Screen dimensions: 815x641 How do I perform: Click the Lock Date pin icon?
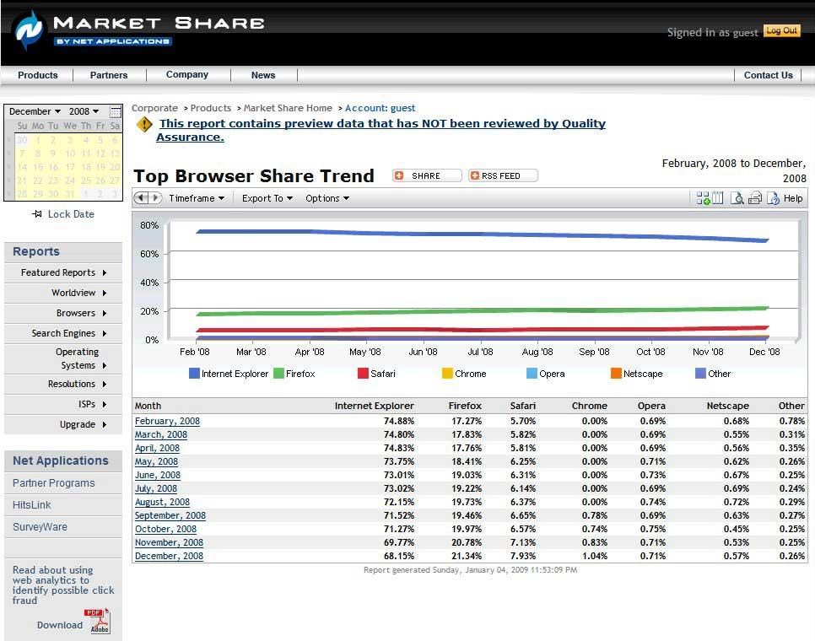coord(37,214)
